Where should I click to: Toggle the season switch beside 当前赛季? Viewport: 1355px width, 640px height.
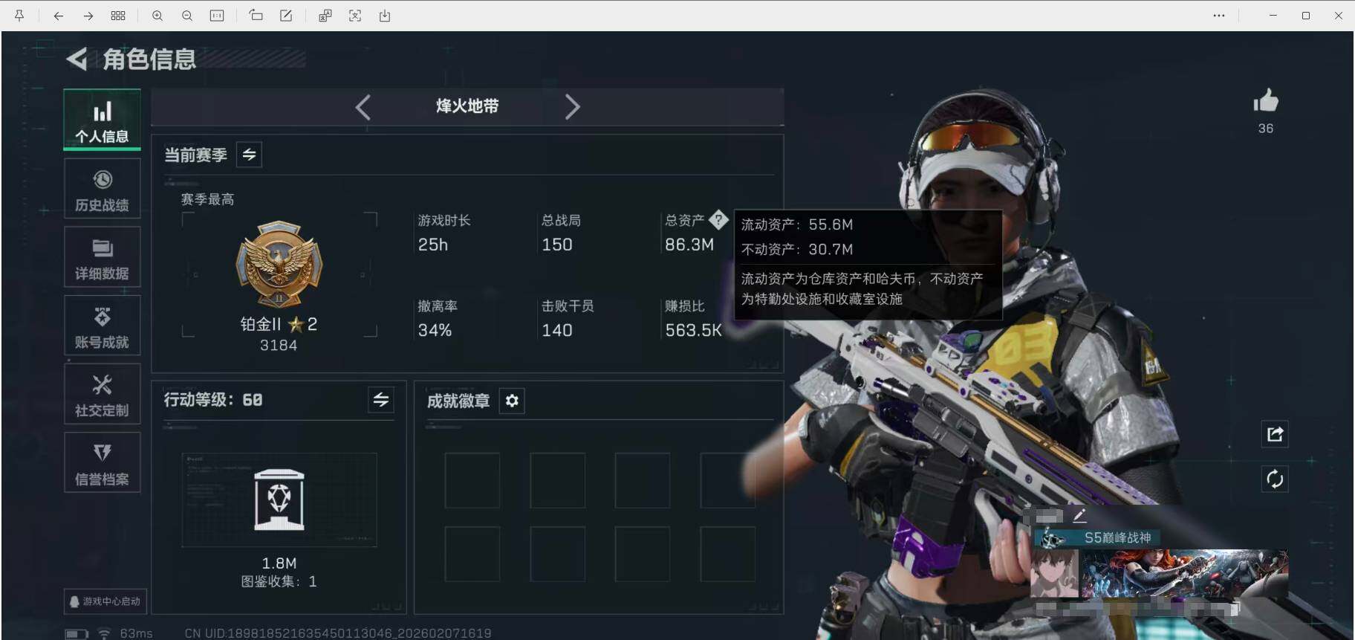point(249,155)
